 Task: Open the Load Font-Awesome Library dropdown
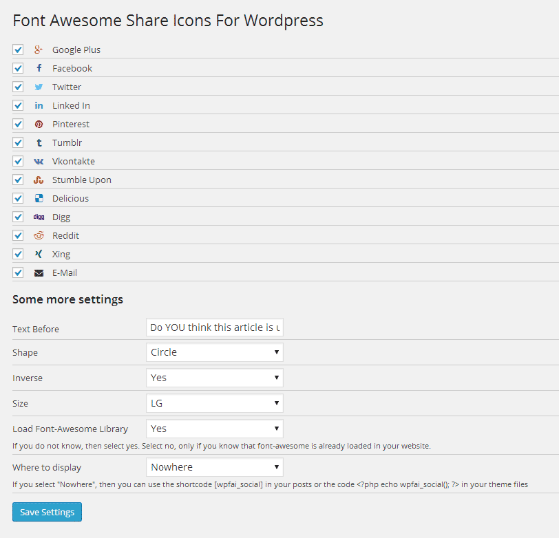(x=214, y=428)
